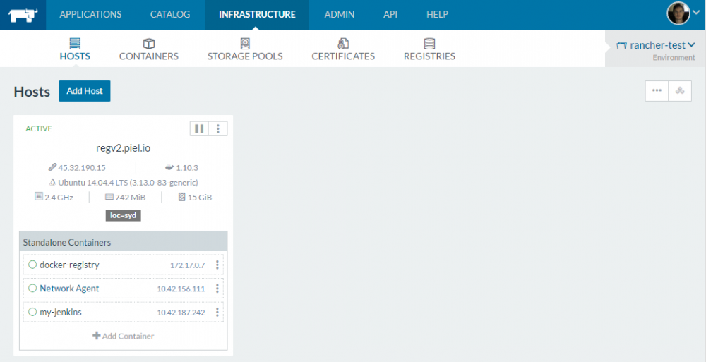Click the IP address 10.42.156.111
This screenshot has width=706, height=362.
tap(181, 289)
